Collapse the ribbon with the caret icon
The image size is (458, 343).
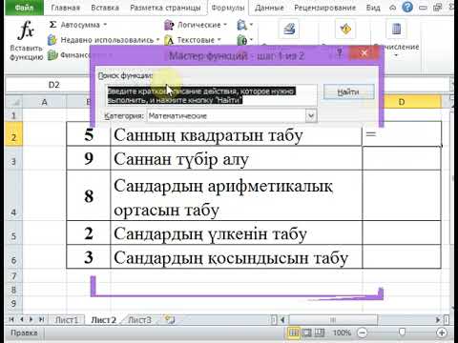(393, 8)
